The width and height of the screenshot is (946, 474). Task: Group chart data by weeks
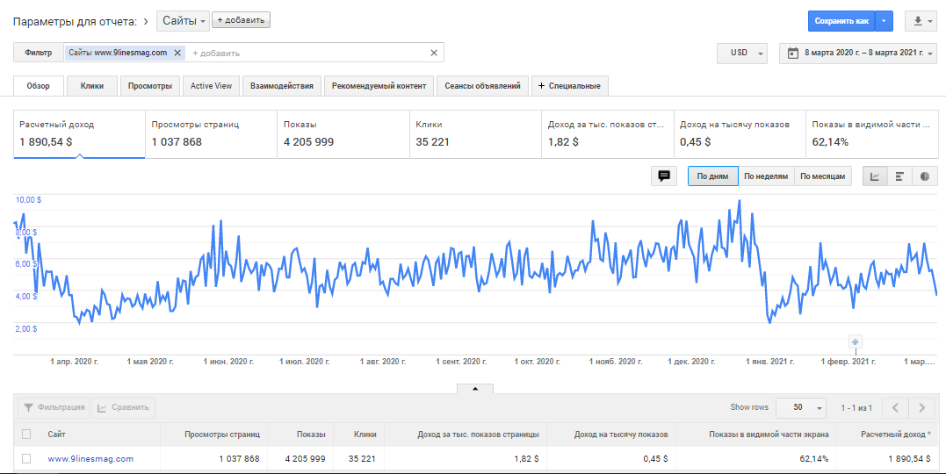pos(766,176)
